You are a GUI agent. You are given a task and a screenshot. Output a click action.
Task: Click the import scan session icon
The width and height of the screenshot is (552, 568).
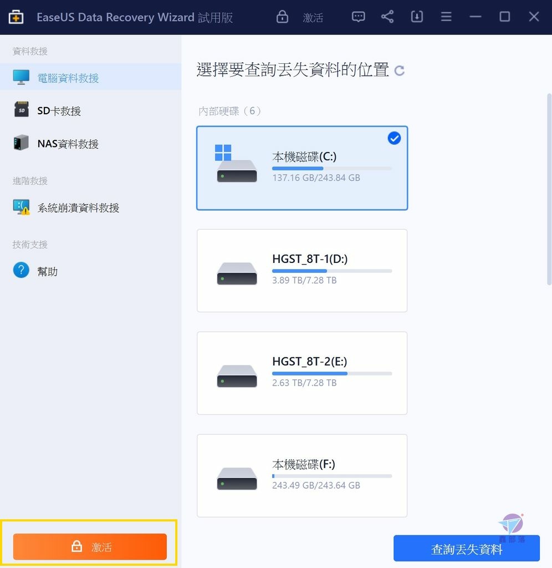tap(417, 17)
